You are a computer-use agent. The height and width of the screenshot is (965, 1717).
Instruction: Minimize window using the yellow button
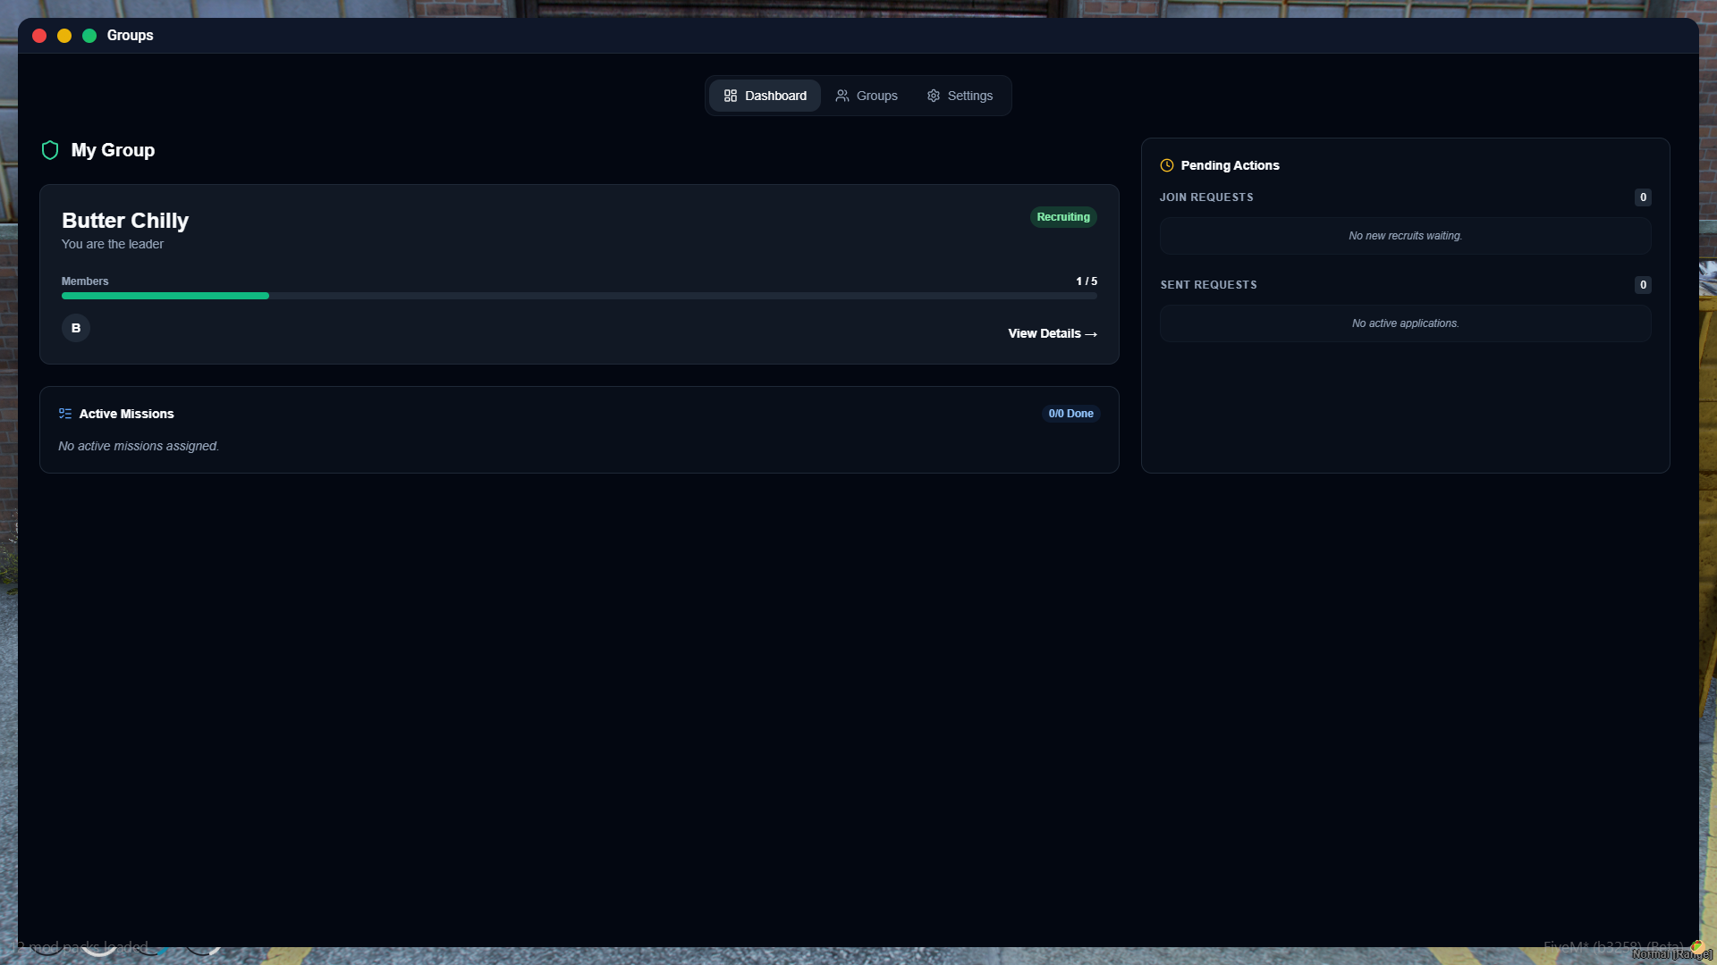[64, 36]
